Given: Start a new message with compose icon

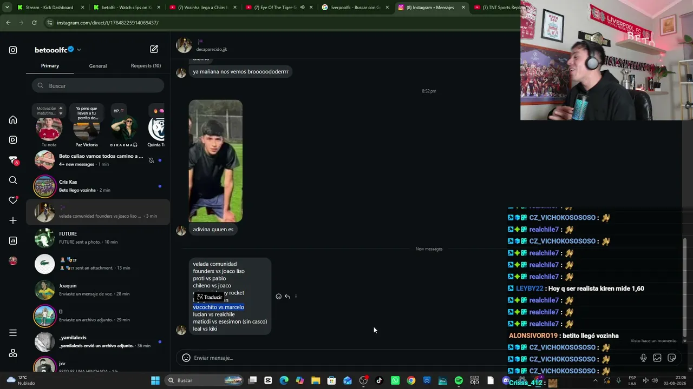Looking at the screenshot, I should coord(154,49).
